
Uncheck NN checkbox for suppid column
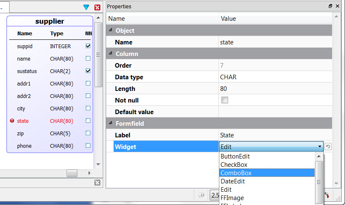(x=88, y=46)
